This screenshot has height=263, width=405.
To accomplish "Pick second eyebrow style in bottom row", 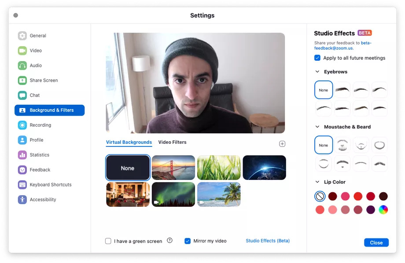I will tap(342, 108).
